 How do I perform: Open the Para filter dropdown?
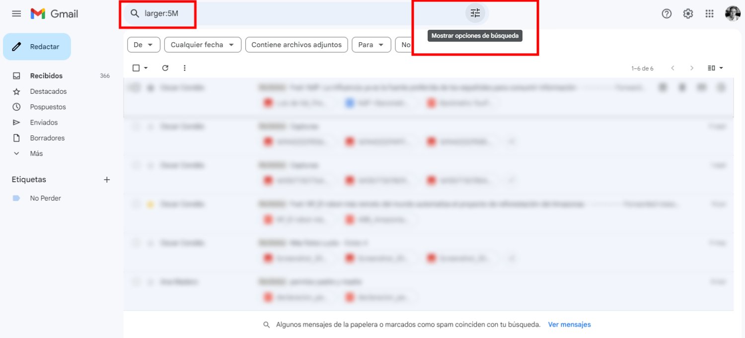click(x=372, y=45)
